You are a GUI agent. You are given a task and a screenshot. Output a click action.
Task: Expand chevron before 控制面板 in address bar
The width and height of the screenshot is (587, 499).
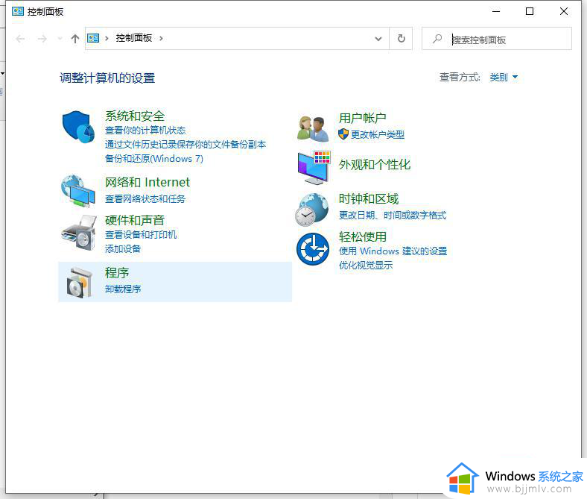(107, 38)
